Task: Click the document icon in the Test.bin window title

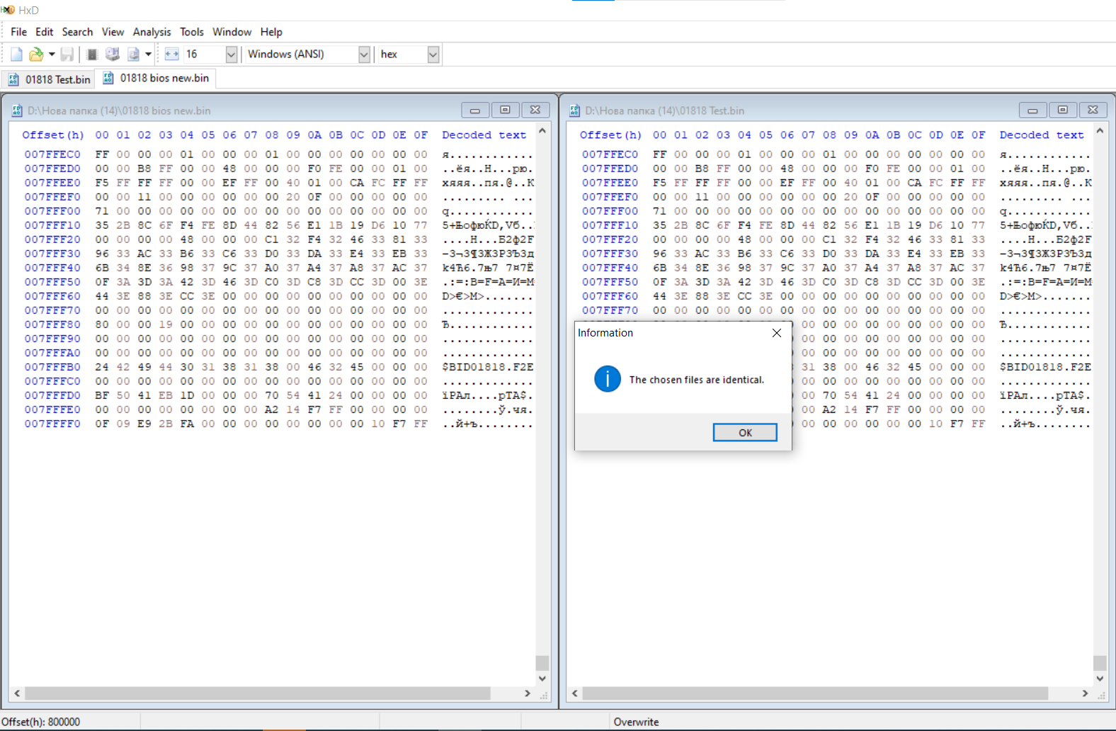Action: 575,110
